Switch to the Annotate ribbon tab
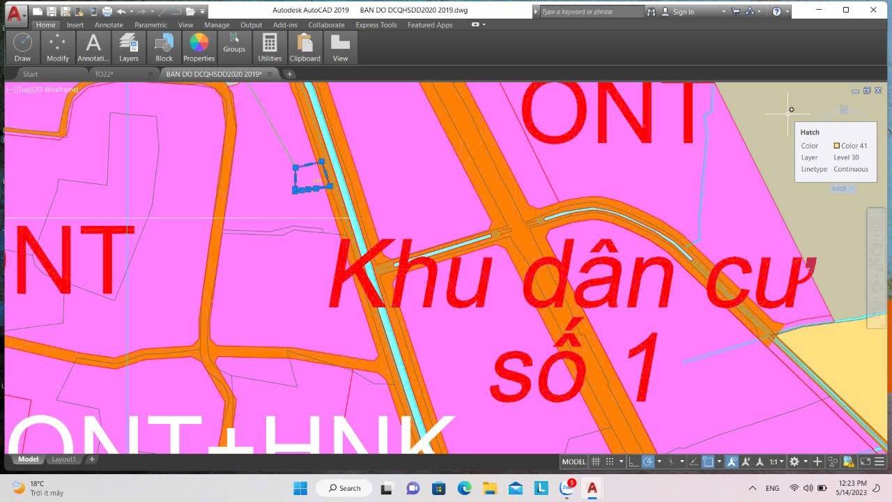The image size is (892, 502). [109, 24]
